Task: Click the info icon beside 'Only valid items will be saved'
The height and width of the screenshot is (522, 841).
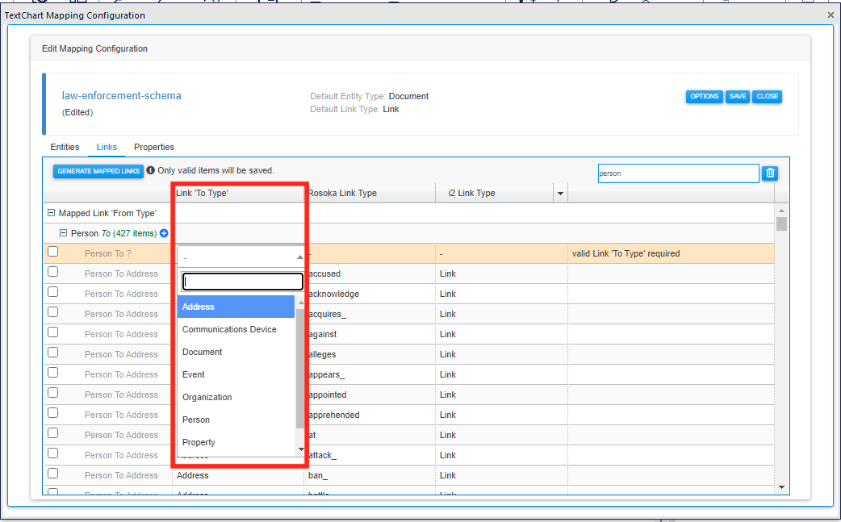Action: [150, 170]
